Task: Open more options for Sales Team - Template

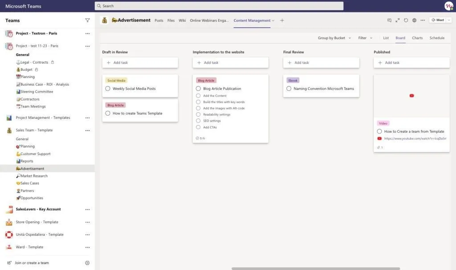Action: pyautogui.click(x=87, y=131)
